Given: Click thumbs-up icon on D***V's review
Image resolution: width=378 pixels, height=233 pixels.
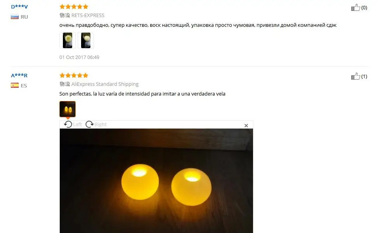Looking at the screenshot, I should [x=355, y=7].
